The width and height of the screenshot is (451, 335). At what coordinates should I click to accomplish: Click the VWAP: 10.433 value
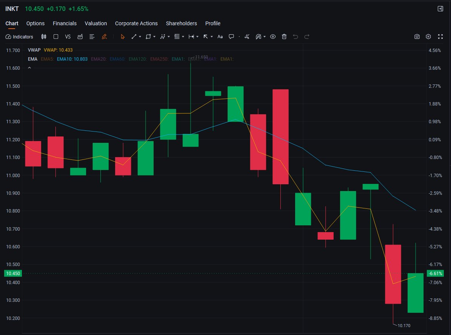tap(58, 50)
